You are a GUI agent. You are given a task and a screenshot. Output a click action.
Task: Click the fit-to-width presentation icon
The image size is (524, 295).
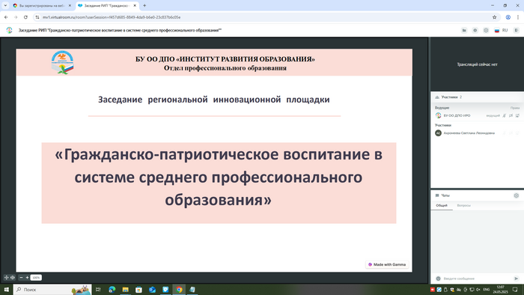13,277
